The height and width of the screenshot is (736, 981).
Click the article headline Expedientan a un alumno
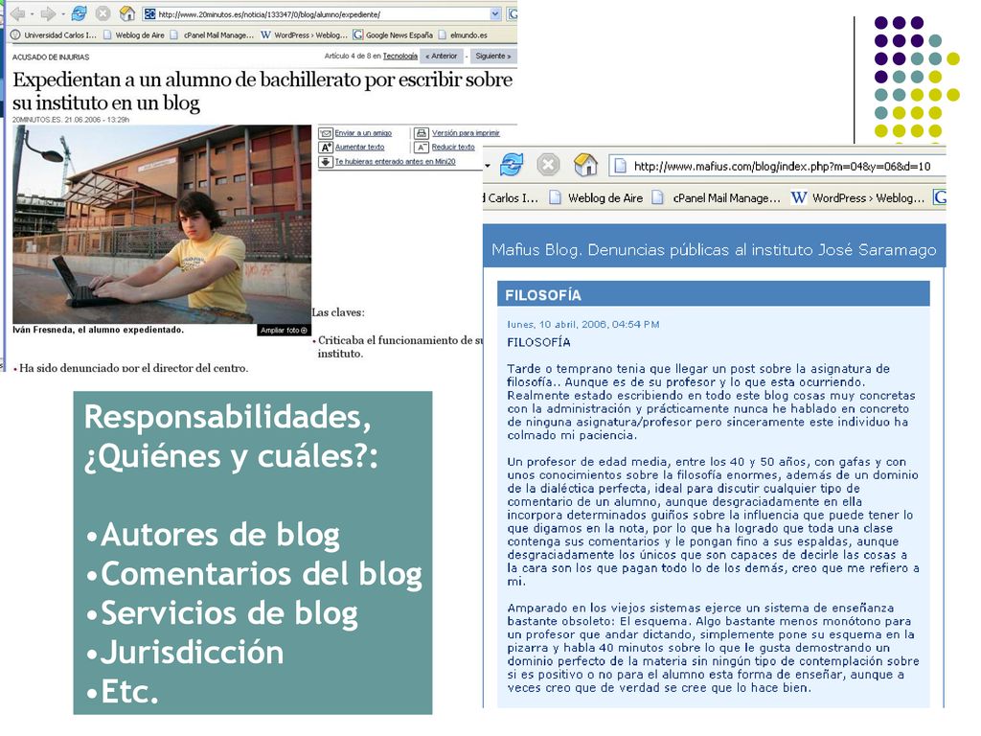(x=262, y=91)
